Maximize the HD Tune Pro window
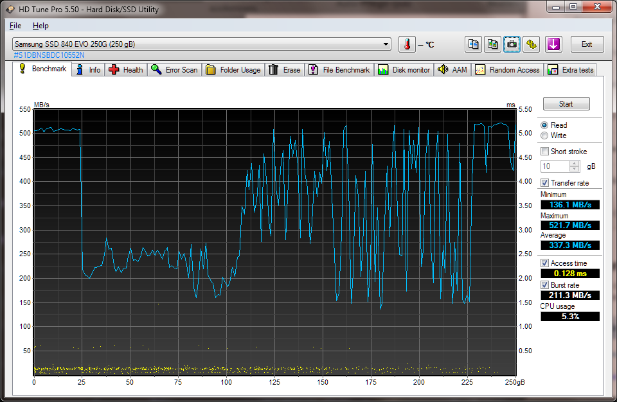Viewport: 617px width, 402px height. (x=573, y=6)
